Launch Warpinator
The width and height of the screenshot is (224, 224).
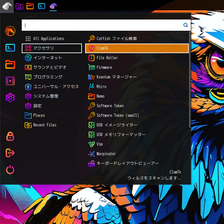point(137,154)
